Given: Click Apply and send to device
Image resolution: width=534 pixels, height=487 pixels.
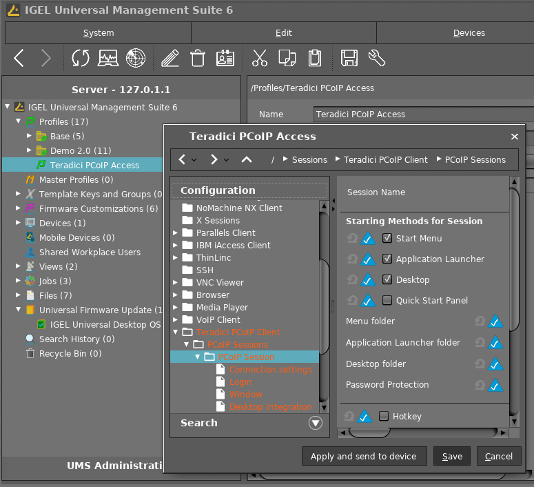Looking at the screenshot, I should (363, 456).
